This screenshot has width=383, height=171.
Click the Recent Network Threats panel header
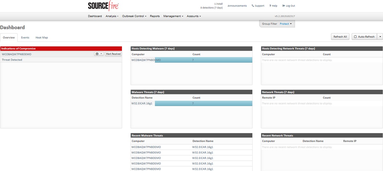coord(322,136)
